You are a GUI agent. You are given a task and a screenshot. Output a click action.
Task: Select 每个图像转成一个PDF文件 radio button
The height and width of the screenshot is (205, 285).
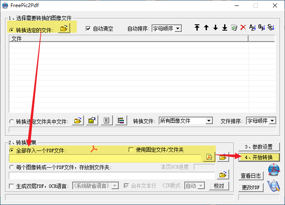pos(11,167)
